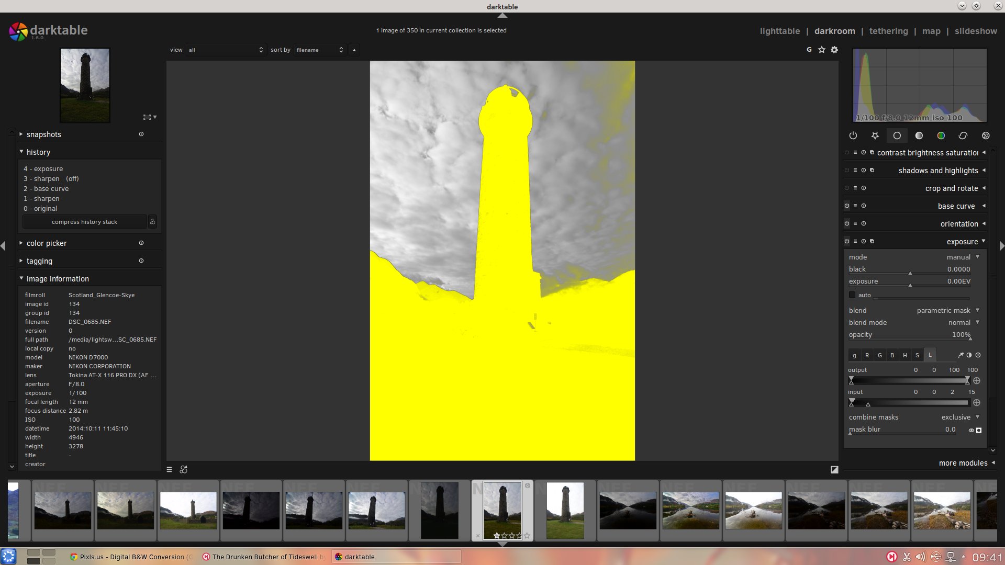Open presets for the exposure module
The image size is (1005, 565).
coord(855,241)
